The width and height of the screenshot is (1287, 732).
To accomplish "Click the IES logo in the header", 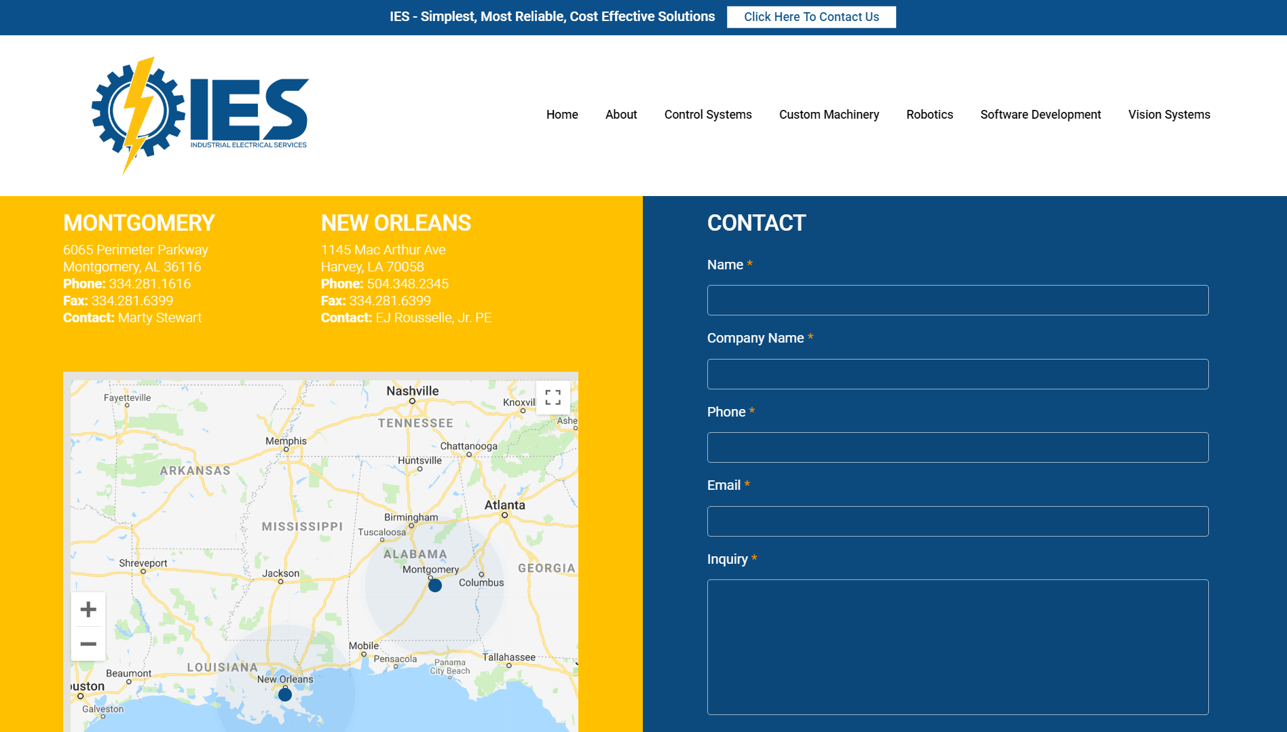I will point(200,115).
